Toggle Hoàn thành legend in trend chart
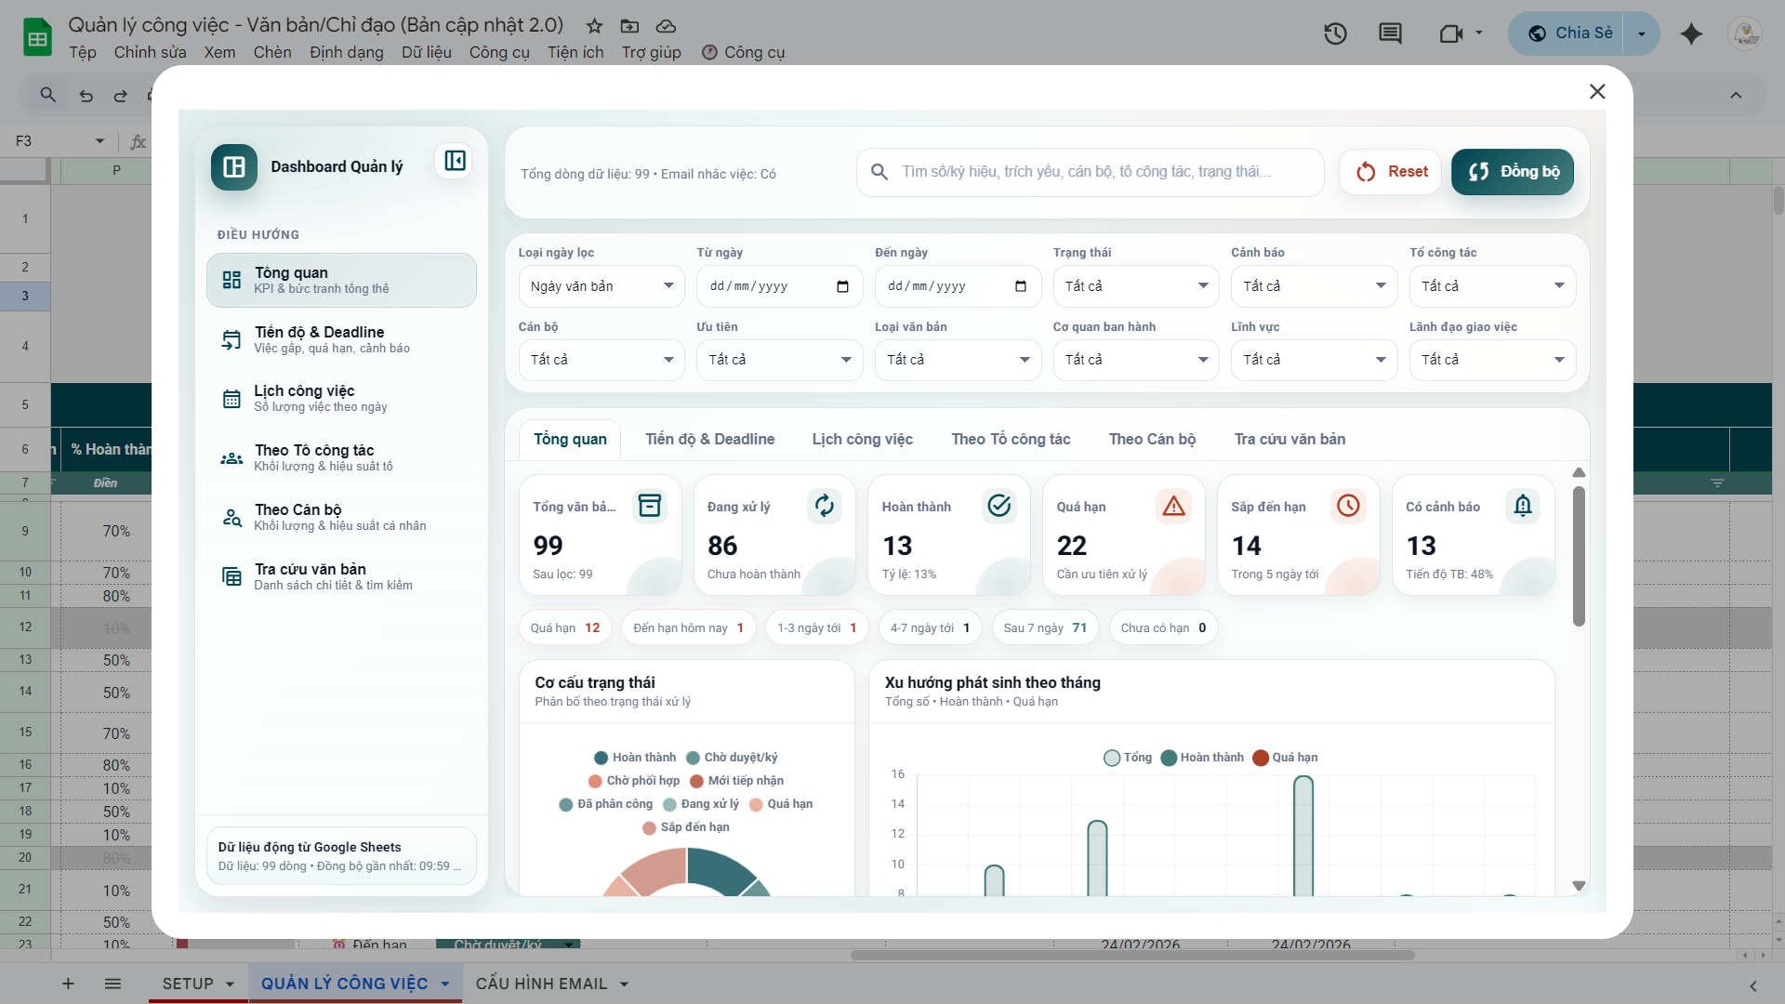Image resolution: width=1785 pixels, height=1004 pixels. click(1202, 758)
